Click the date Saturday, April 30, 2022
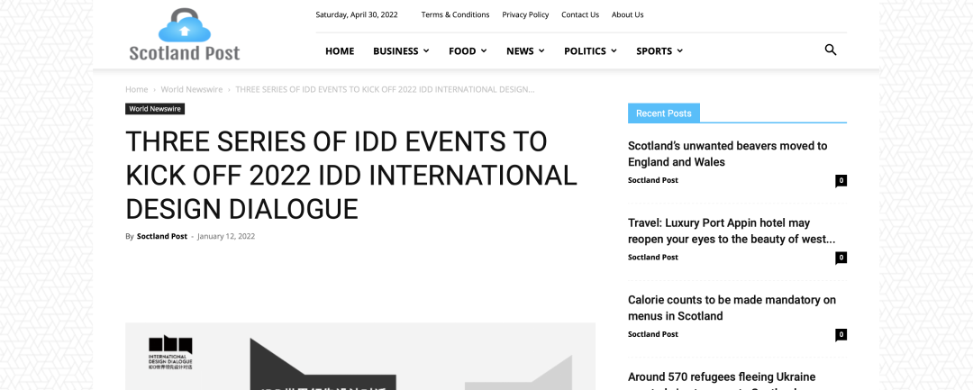 (357, 15)
